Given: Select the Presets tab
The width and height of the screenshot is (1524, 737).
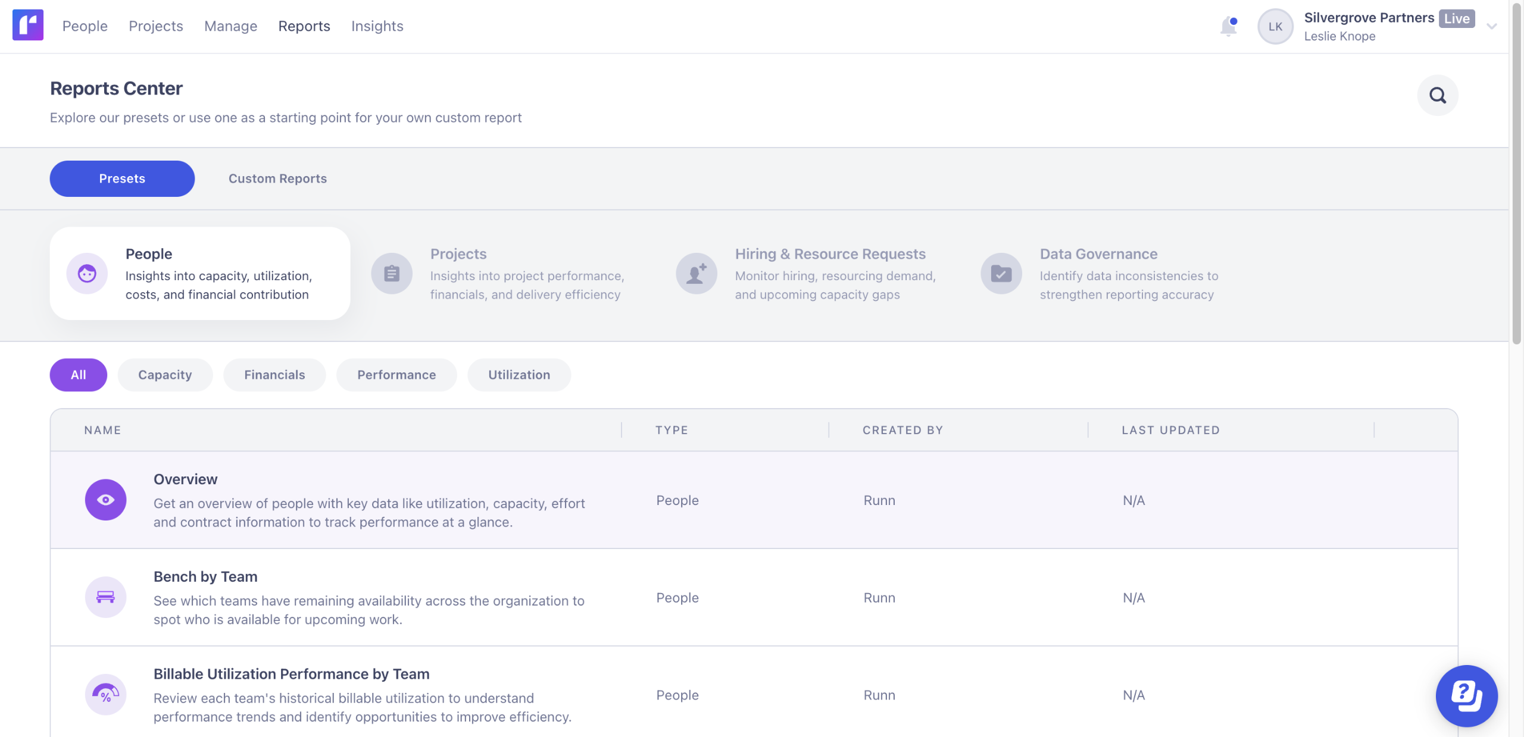Looking at the screenshot, I should [122, 178].
